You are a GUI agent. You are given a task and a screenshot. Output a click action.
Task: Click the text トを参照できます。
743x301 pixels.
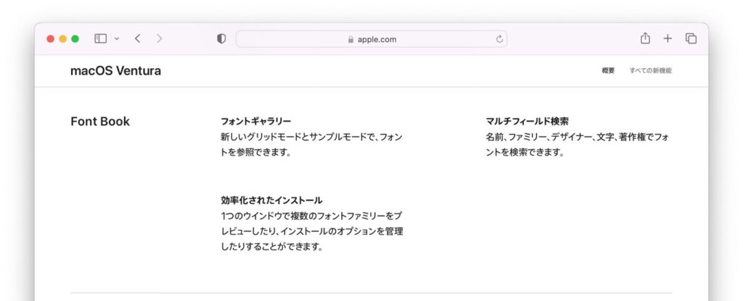pyautogui.click(x=255, y=153)
